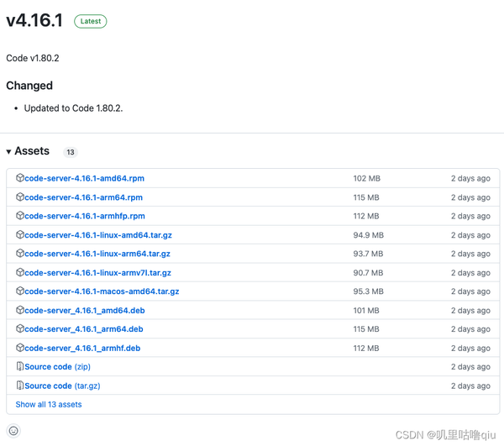This screenshot has height=446, width=504.
Task: Download code-server-4.16.1-linux-arm64.tar.gz
Action: (x=97, y=254)
